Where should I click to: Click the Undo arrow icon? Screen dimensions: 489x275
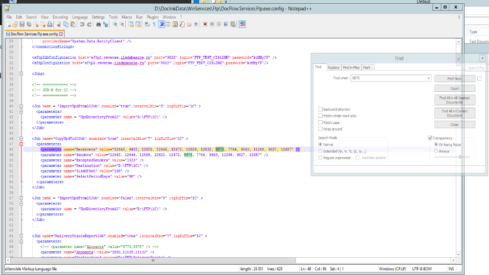(x=82, y=24)
